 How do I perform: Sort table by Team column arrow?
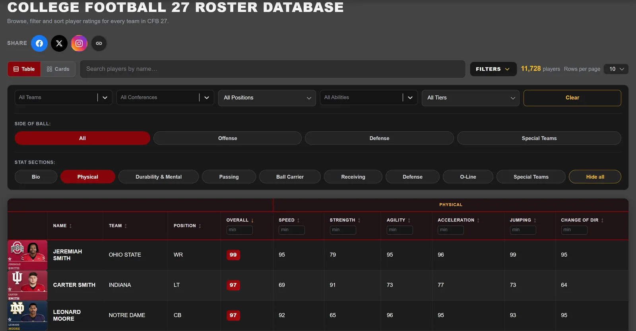point(126,226)
